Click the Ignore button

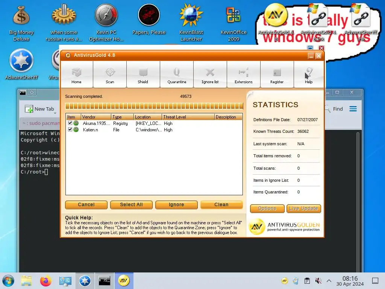176,204
